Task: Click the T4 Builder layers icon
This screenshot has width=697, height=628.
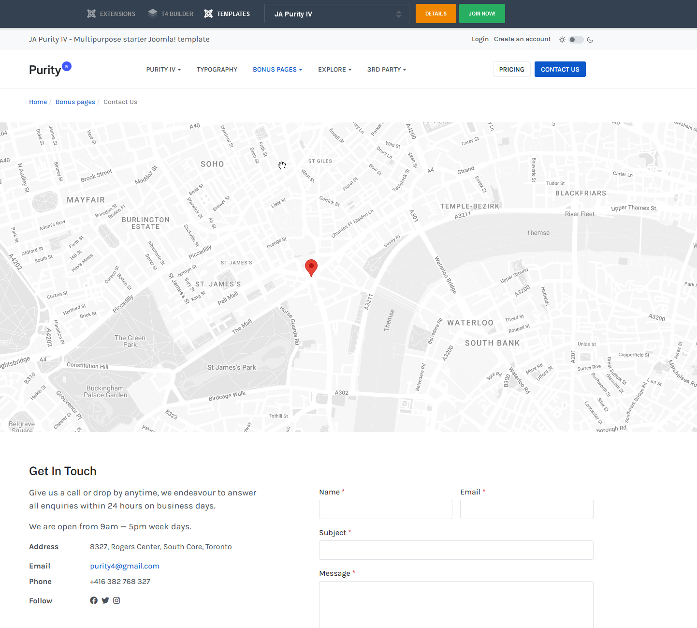Action: point(153,14)
